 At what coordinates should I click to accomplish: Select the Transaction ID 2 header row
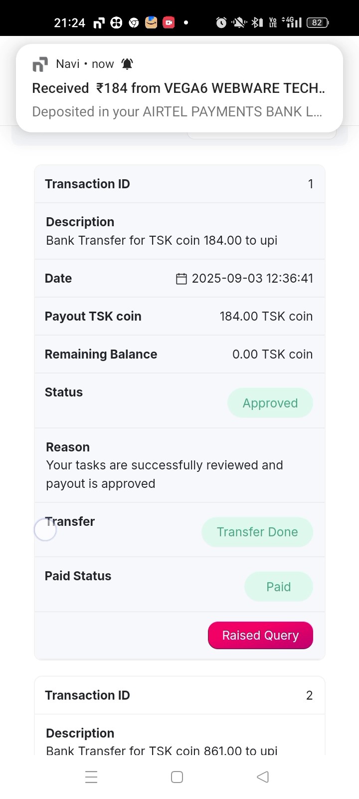tap(179, 695)
